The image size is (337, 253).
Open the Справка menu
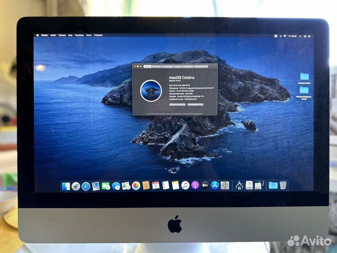coord(98,35)
